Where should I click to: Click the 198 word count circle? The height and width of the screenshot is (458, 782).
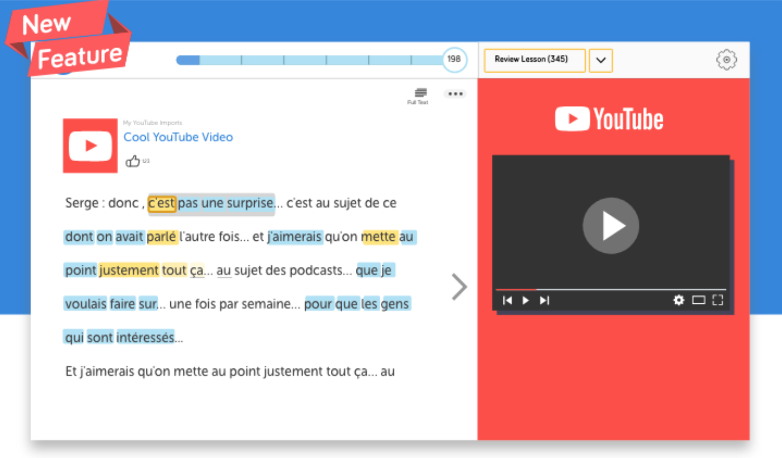(x=454, y=60)
